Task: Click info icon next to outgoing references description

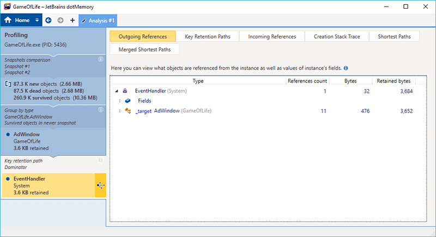Action: pos(346,68)
